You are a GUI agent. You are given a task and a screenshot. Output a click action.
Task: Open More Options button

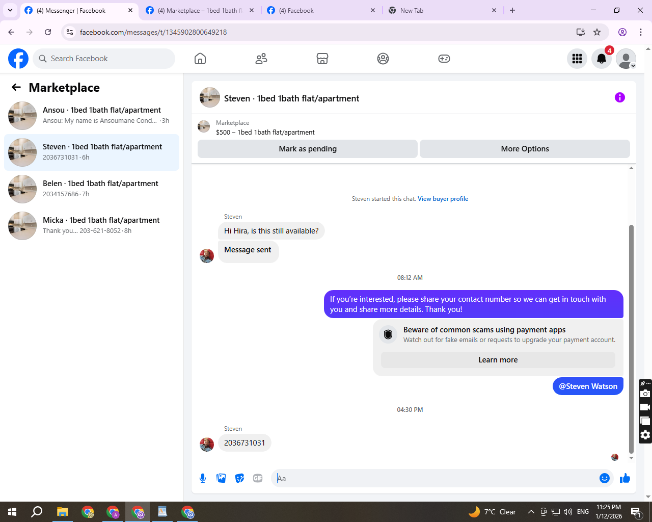pos(525,149)
